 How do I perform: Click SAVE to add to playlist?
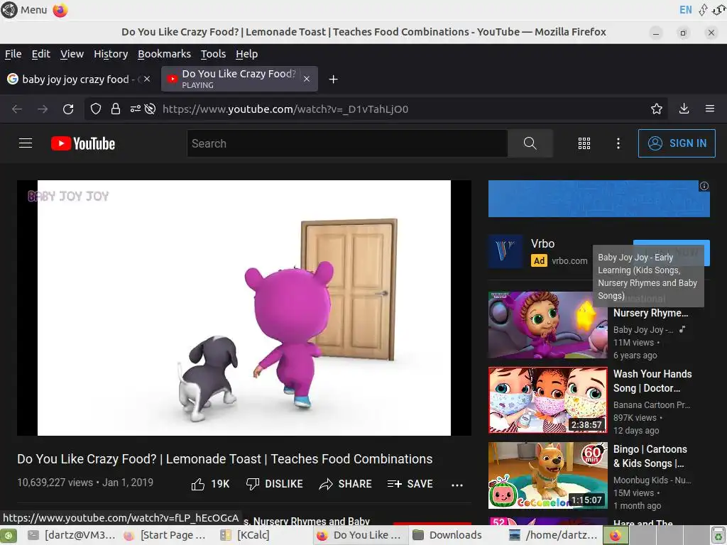pyautogui.click(x=410, y=484)
